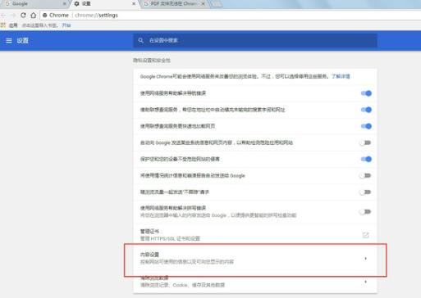Switch to the third tab mentioning Chrome
The height and width of the screenshot is (298, 421).
(174, 4)
